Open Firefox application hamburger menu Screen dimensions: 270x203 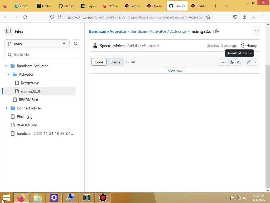[264, 17]
